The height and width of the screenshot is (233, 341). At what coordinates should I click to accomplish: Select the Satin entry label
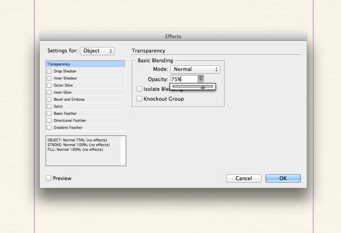click(x=58, y=106)
